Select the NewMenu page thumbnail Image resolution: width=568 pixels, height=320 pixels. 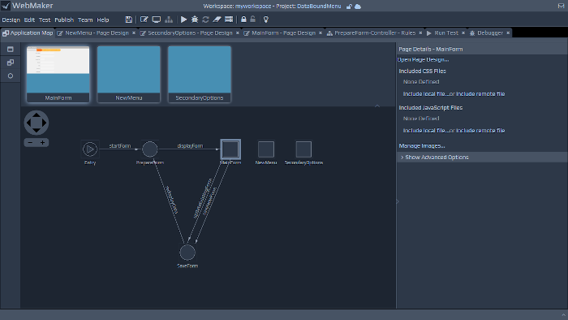[128, 74]
